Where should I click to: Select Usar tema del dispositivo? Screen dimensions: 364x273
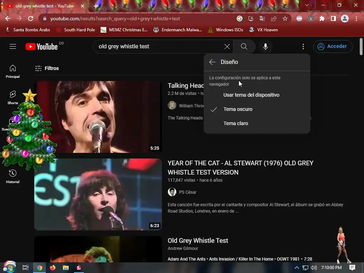pos(257,95)
